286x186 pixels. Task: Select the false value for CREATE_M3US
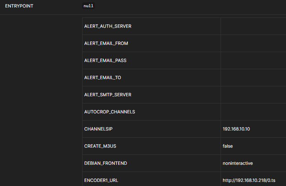[227, 146]
